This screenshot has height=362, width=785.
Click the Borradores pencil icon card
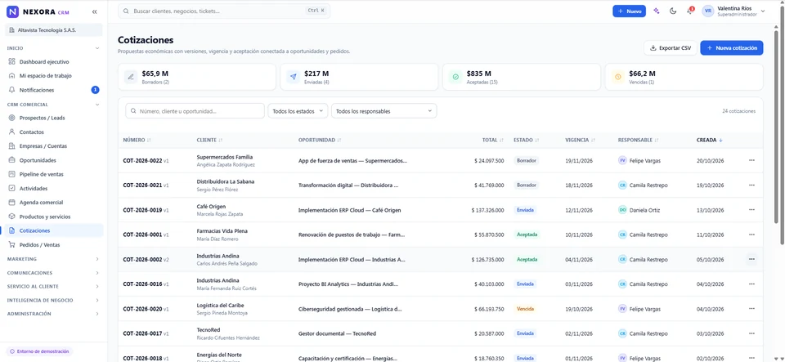tap(131, 77)
